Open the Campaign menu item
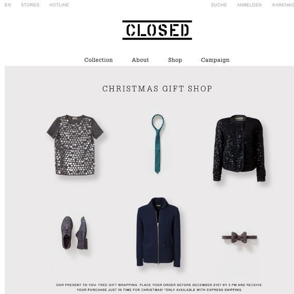 [x=215, y=60]
